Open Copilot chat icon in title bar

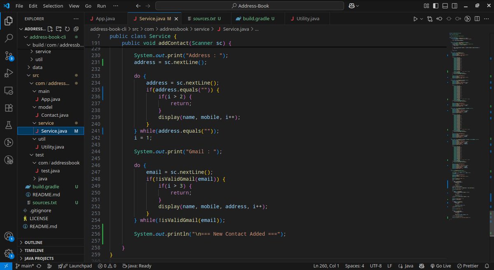click(x=352, y=6)
